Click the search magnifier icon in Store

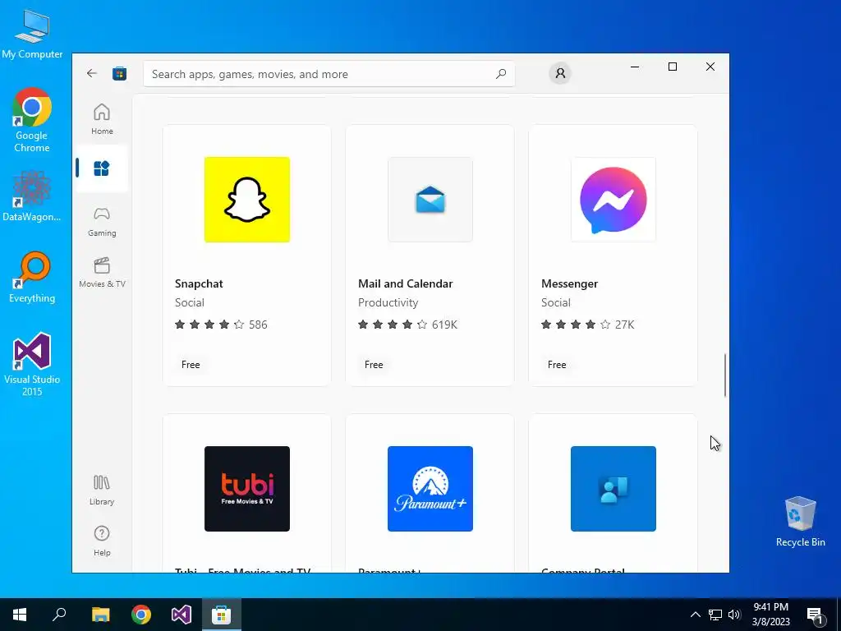point(501,73)
